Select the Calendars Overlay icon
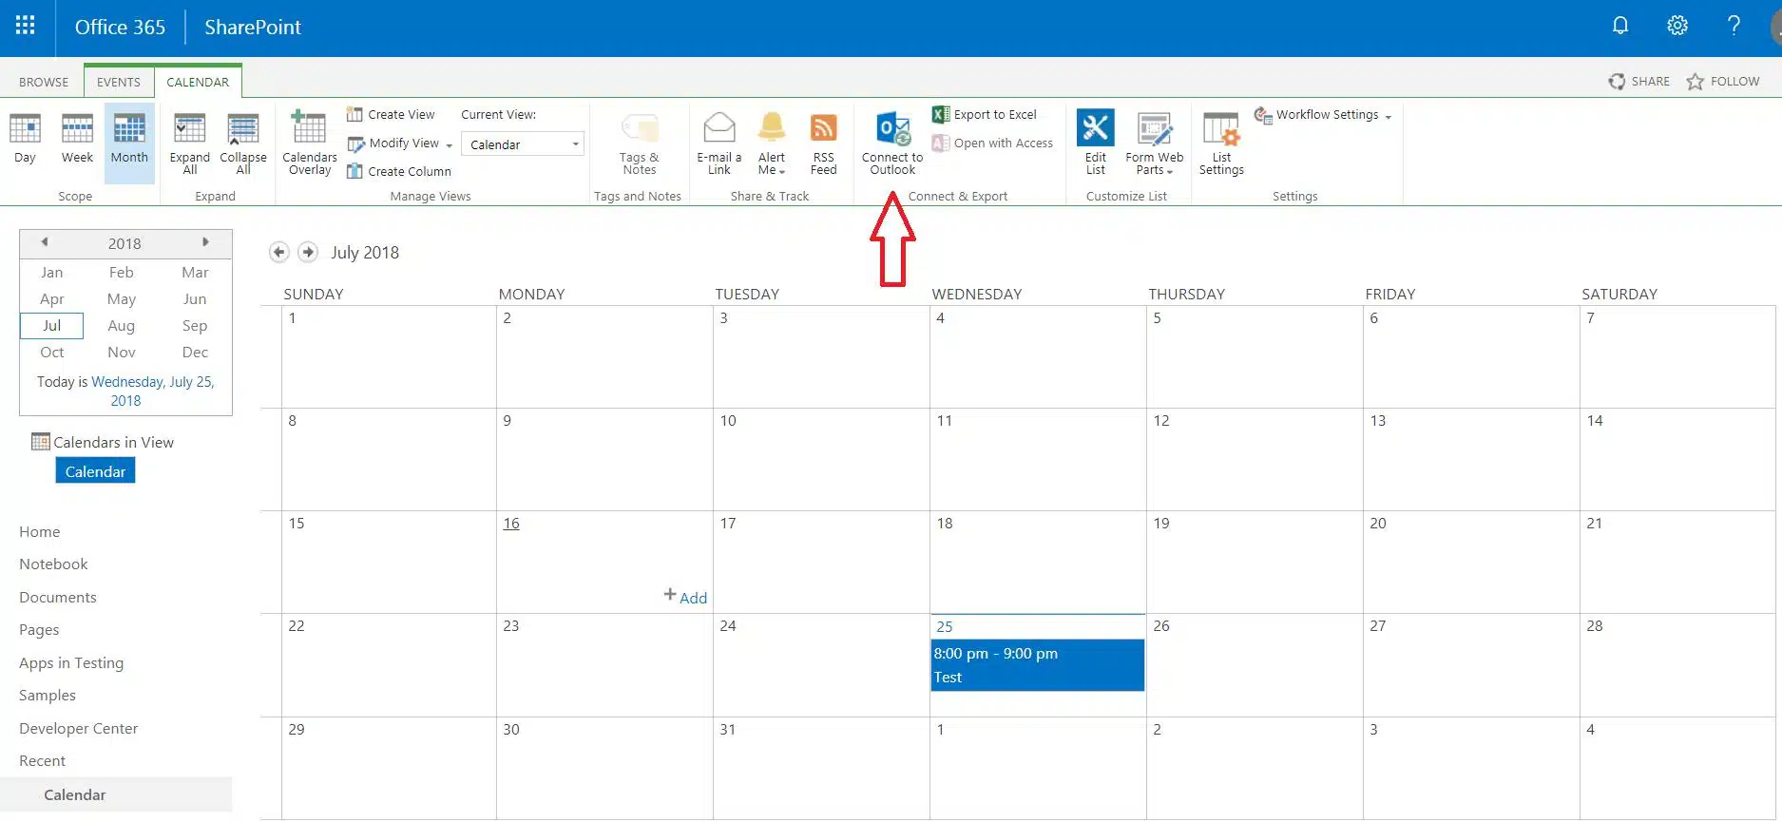The image size is (1782, 822). [x=309, y=129]
